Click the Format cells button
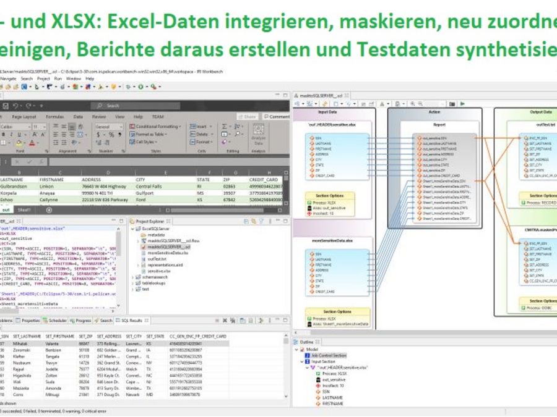The height and width of the screenshot is (417, 557). (x=201, y=142)
